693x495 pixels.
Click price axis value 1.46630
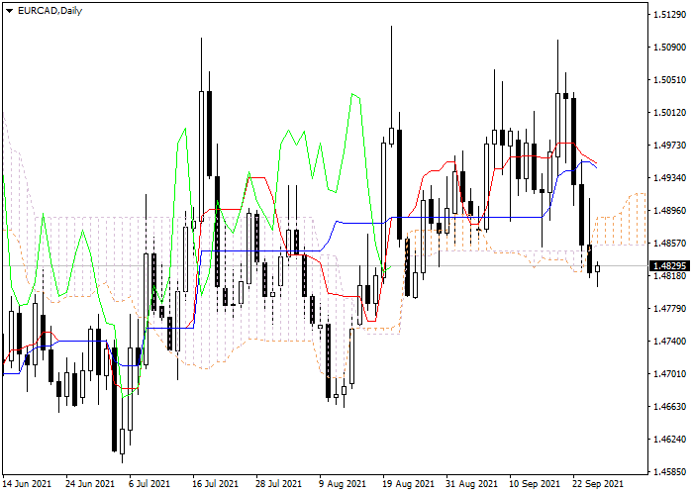[669, 407]
